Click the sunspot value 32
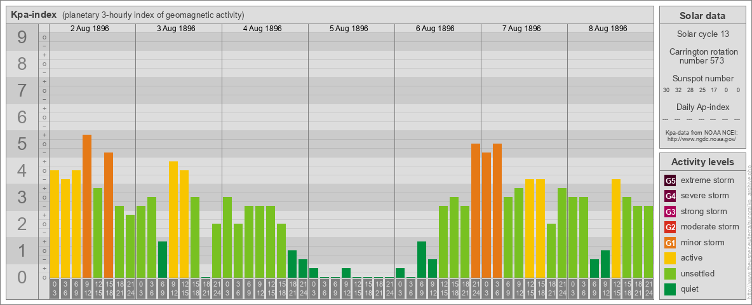The image size is (752, 305). click(x=678, y=90)
